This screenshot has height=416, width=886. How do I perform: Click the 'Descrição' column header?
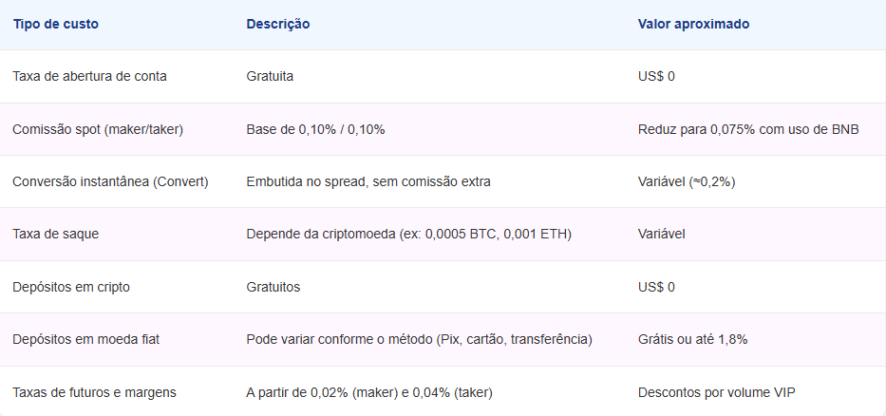point(277,24)
